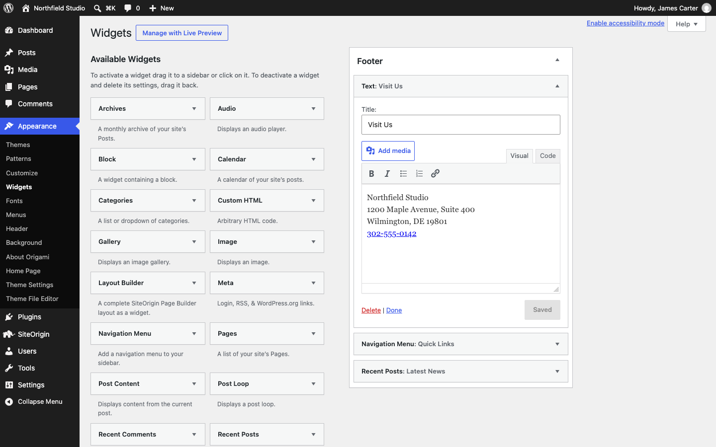Click the WordPress logo icon
The width and height of the screenshot is (716, 447).
click(8, 8)
